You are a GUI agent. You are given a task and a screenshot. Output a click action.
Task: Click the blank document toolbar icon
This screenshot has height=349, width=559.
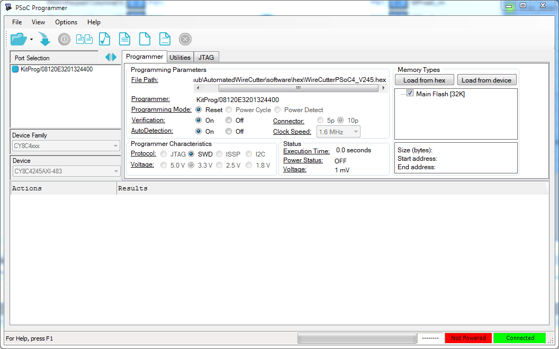tap(145, 39)
